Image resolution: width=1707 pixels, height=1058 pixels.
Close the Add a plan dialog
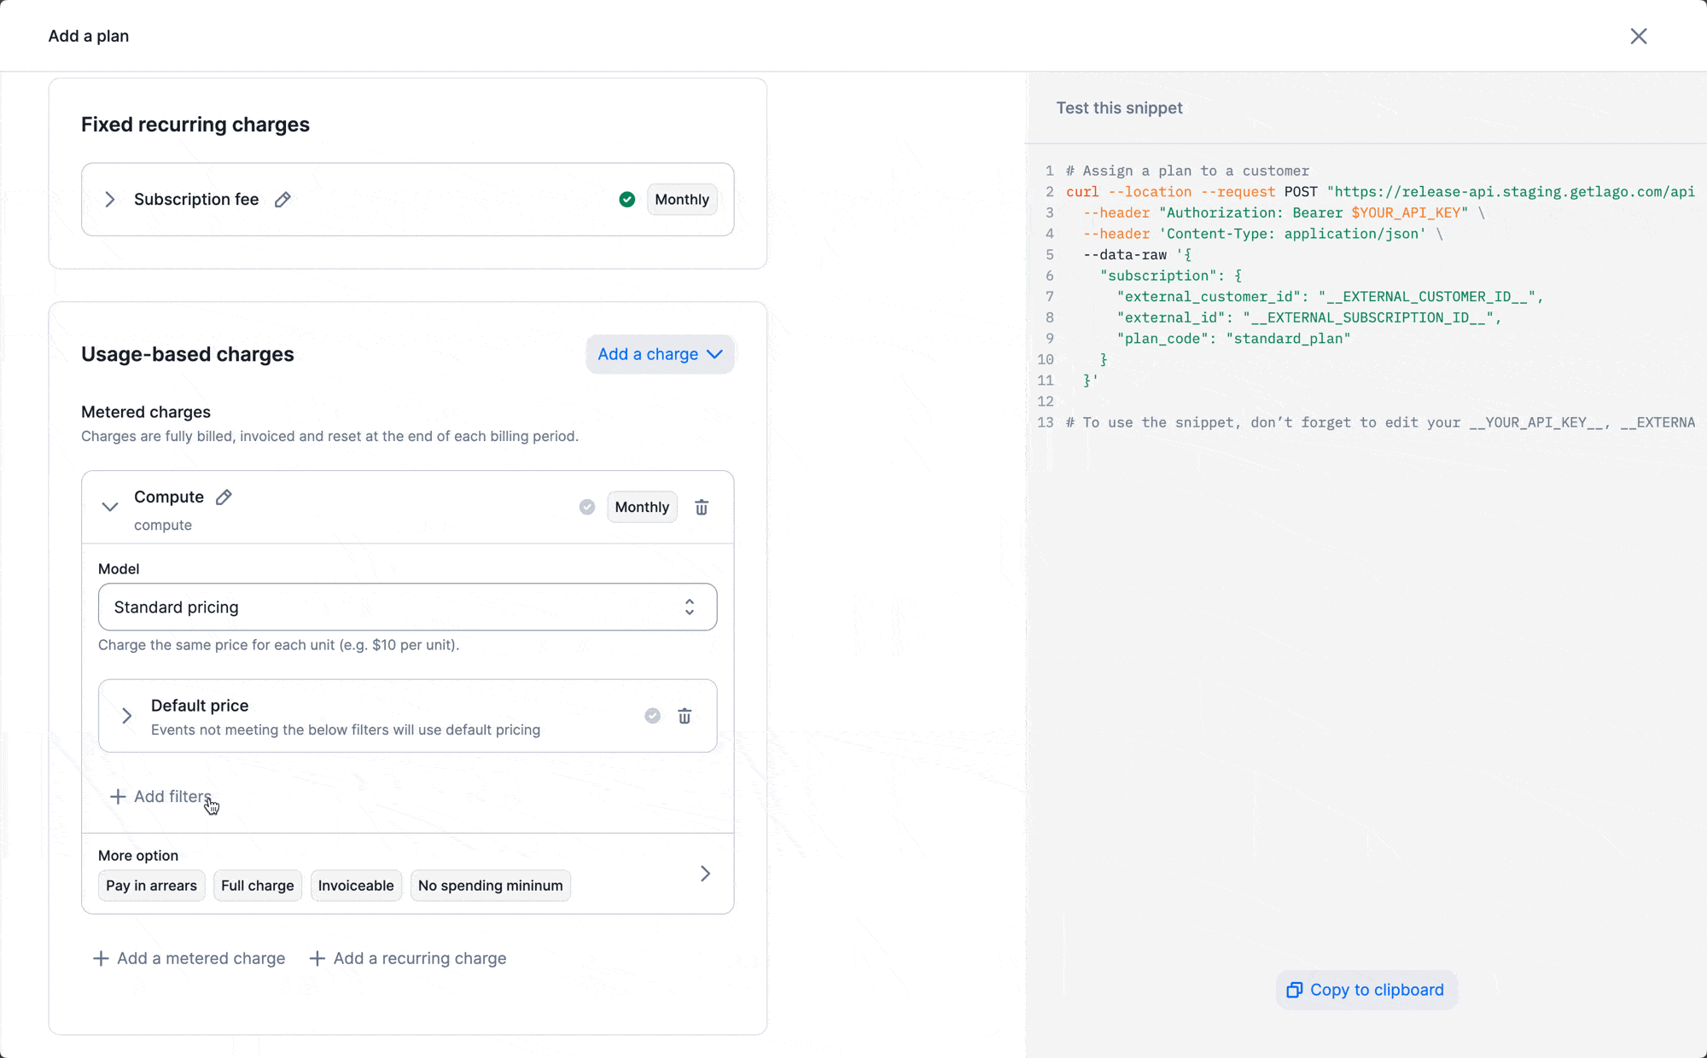(x=1638, y=36)
